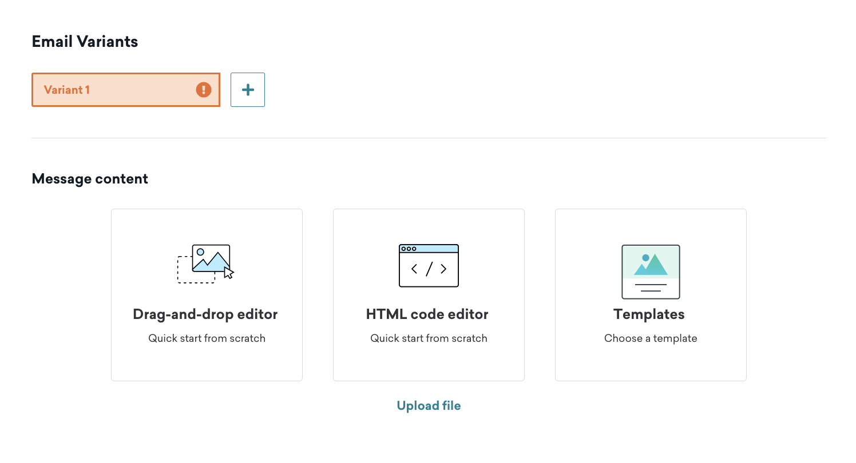Click the browser window icon above HTML code editor

pyautogui.click(x=429, y=265)
